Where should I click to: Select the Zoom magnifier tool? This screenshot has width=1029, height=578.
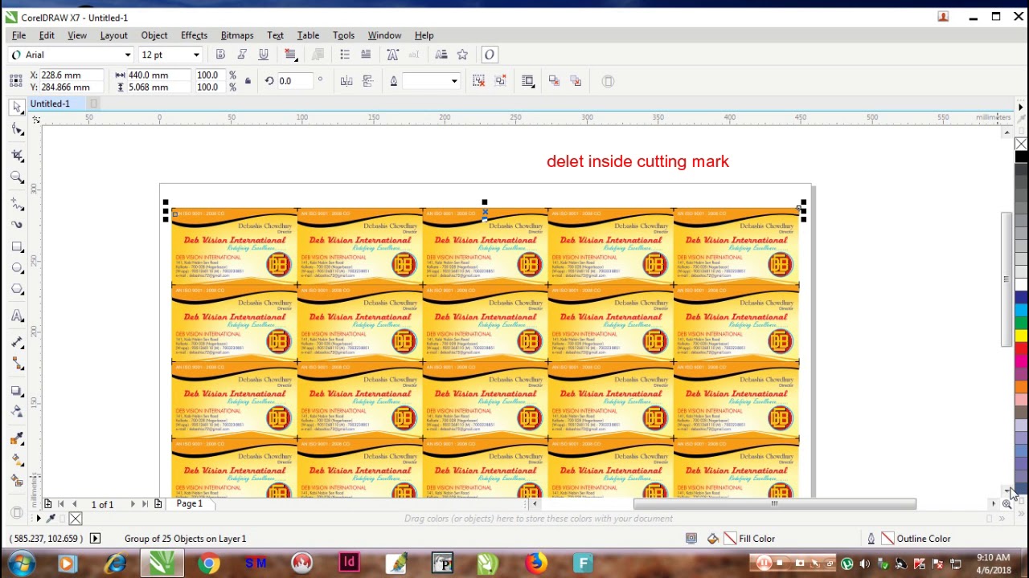[17, 177]
